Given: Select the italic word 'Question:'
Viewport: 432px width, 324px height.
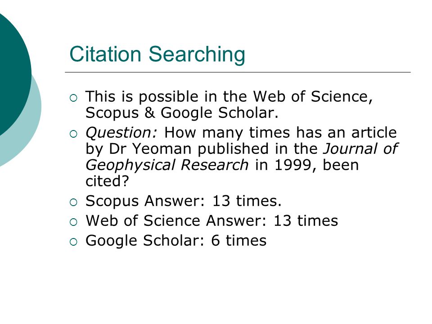Looking at the screenshot, I should coord(121,133).
